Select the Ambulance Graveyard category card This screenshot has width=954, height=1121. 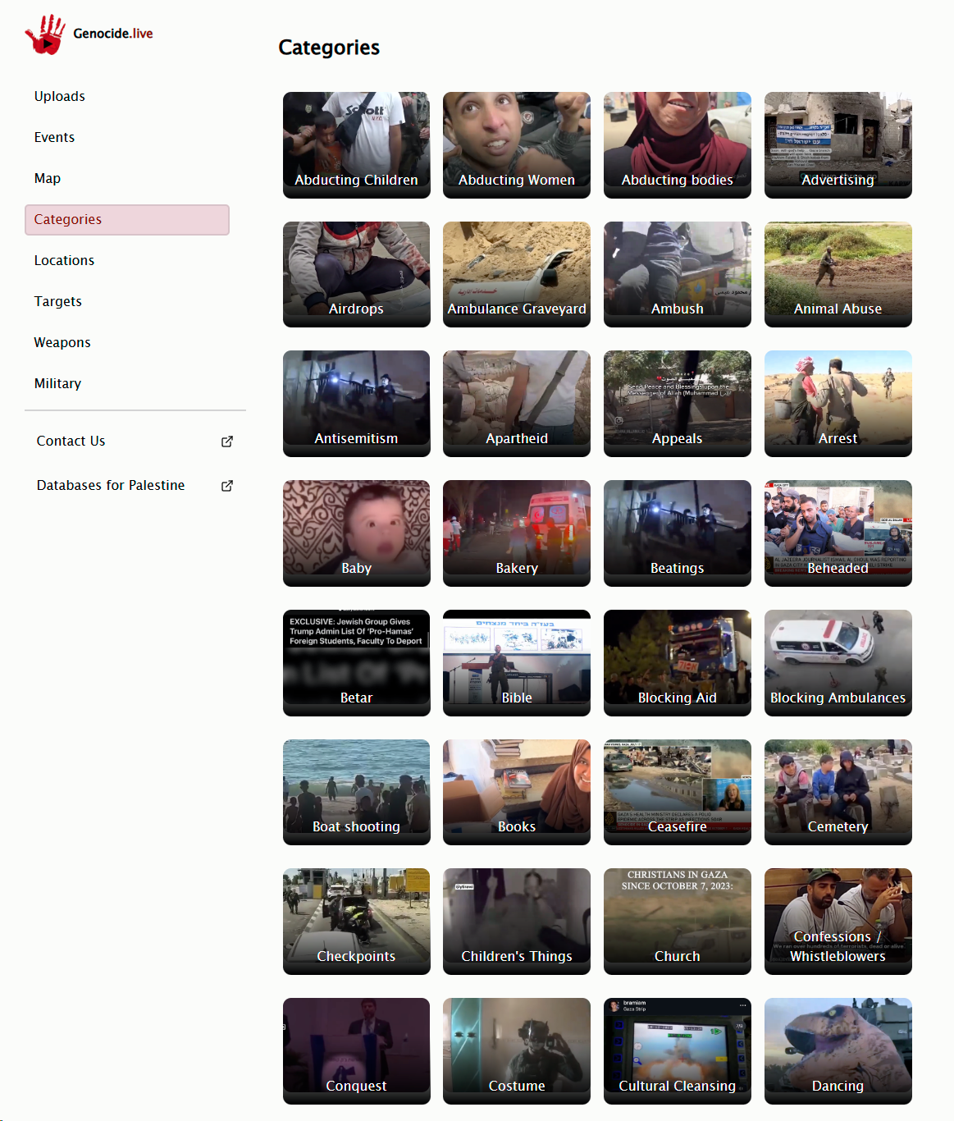(517, 274)
